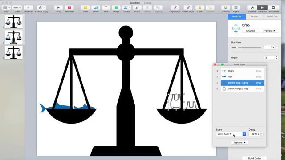Click the Duration value field
Image resolution: width=285 pixels, height=160 pixels.
tap(269, 48)
